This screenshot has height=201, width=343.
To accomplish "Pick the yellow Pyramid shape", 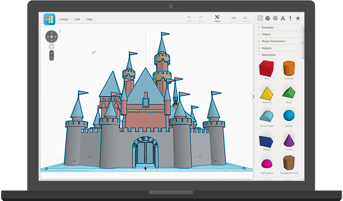I will click(267, 94).
